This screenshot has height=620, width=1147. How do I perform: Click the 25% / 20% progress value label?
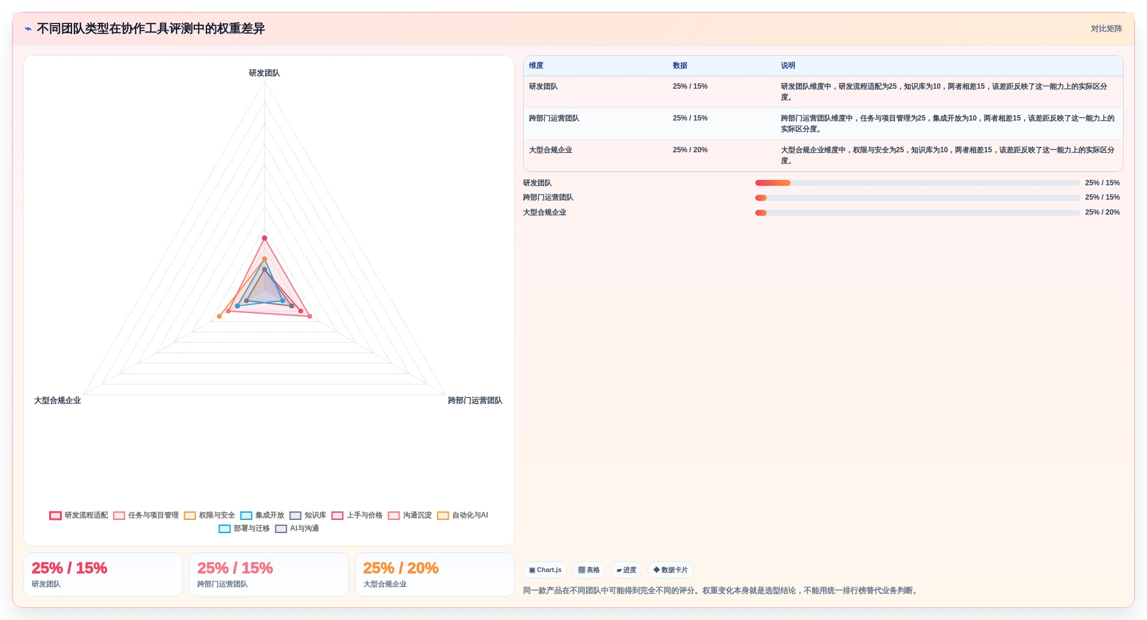1102,212
